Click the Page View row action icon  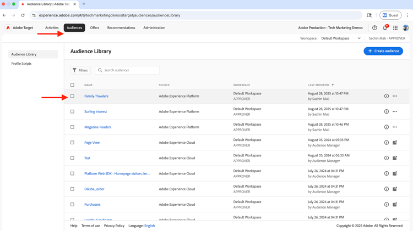(x=395, y=143)
